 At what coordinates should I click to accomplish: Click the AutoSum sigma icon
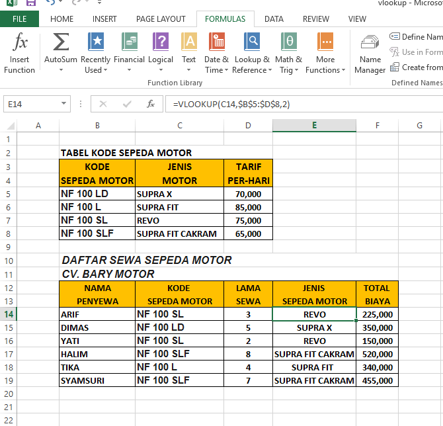pos(61,42)
